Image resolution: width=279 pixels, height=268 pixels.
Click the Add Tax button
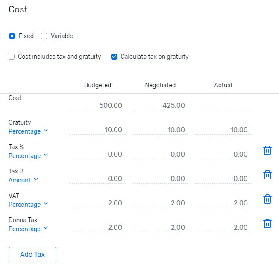tap(32, 254)
